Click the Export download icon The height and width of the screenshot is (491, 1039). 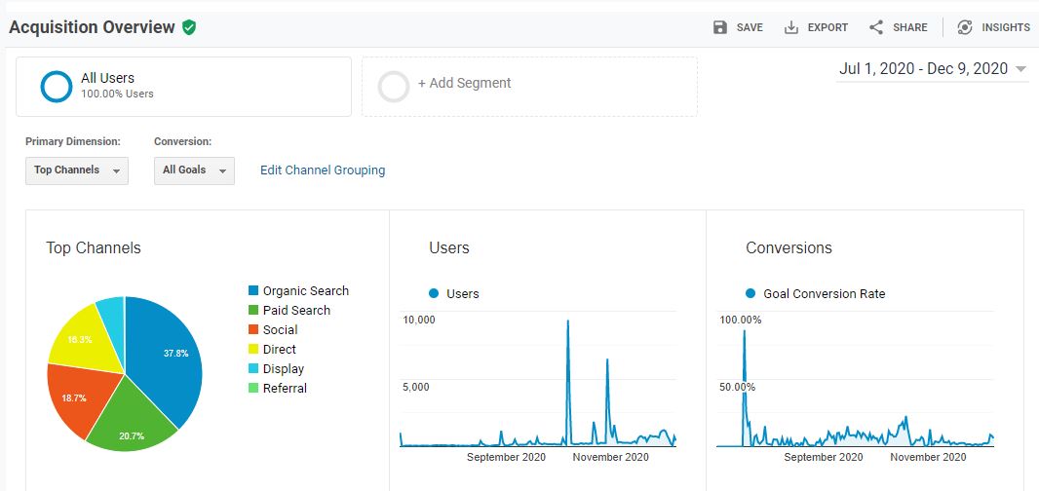tap(791, 27)
